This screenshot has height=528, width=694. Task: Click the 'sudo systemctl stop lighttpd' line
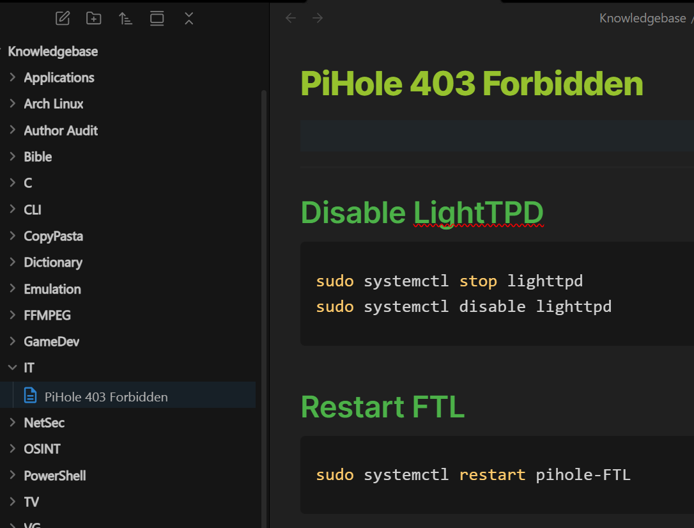click(449, 281)
